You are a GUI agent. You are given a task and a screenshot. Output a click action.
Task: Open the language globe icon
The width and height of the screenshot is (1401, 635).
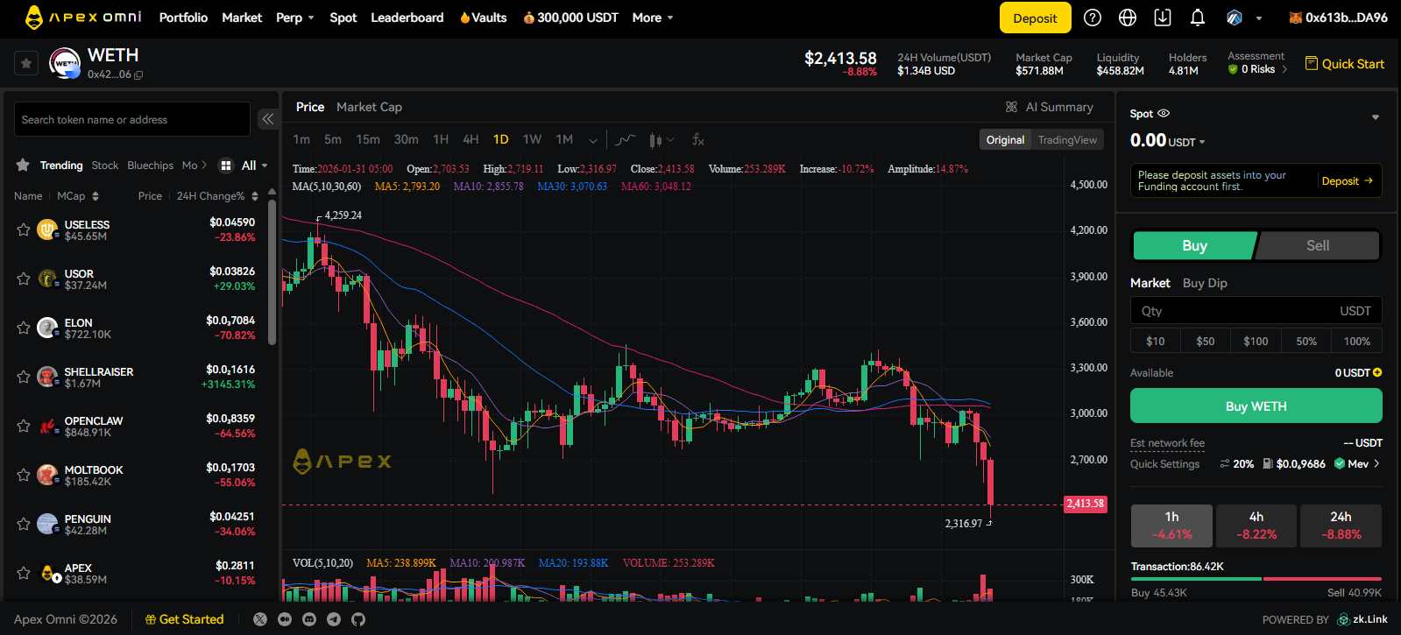click(1128, 18)
